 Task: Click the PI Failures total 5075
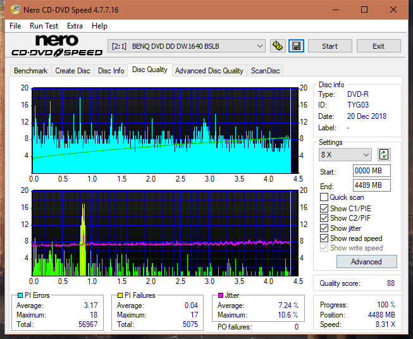pyautogui.click(x=190, y=324)
